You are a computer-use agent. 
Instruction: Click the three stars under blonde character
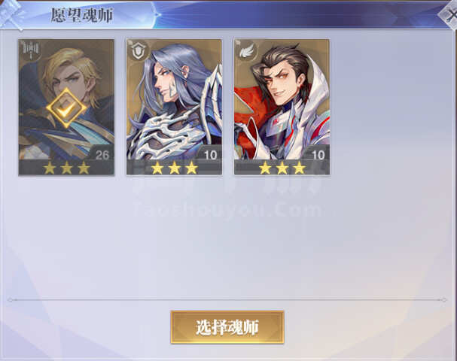click(66, 168)
